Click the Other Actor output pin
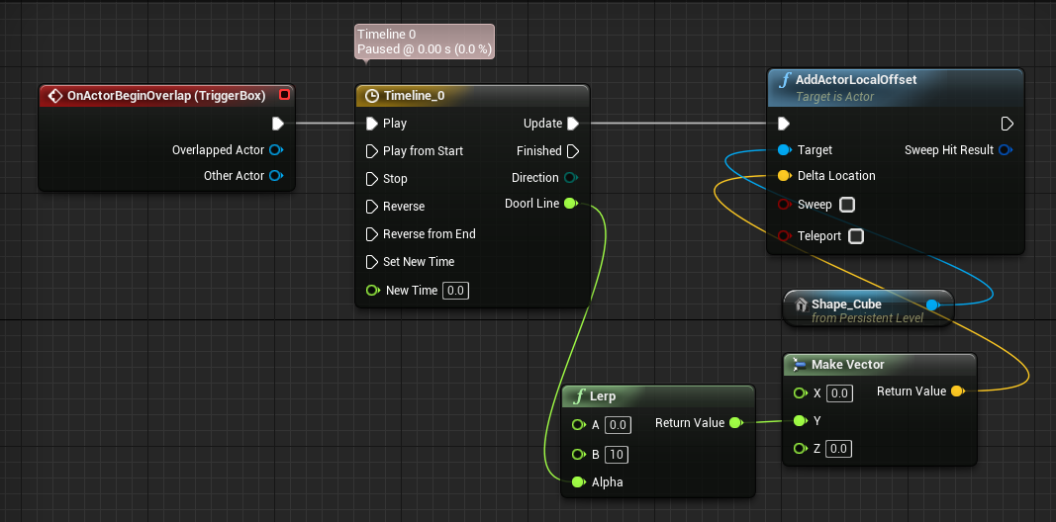The height and width of the screenshot is (522, 1056). [x=276, y=176]
